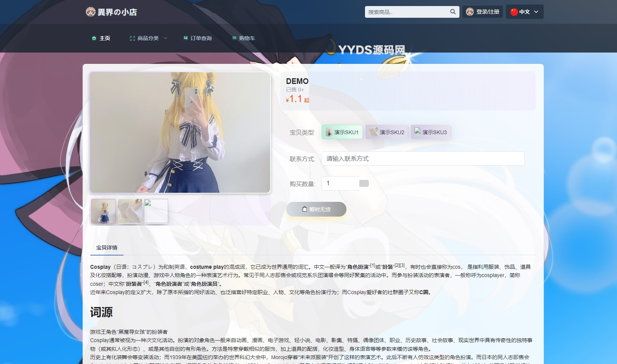617x364 pixels.
Task: Click the 购买数量 quantity field
Action: coord(340,183)
